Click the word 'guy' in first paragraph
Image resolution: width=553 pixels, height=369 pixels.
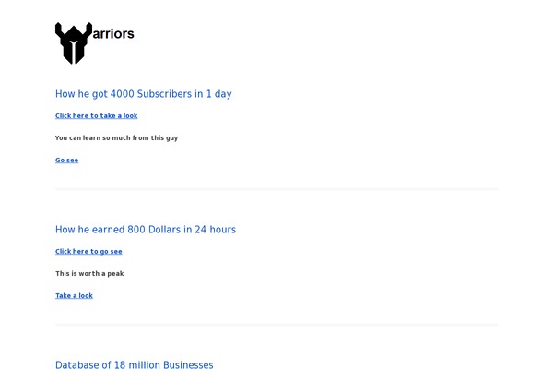(171, 138)
